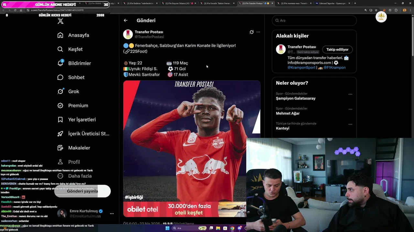Image resolution: width=414 pixels, height=232 pixels.
Task: Open İçerik Üreticisi Stüdyosu
Action: (83, 134)
